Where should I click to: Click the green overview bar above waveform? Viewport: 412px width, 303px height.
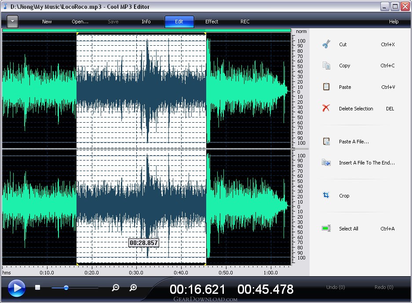tap(146, 30)
